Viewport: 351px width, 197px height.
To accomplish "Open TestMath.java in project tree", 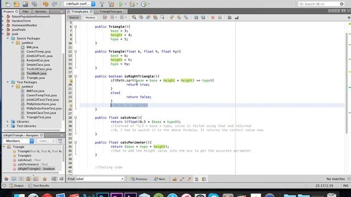I will (36, 73).
